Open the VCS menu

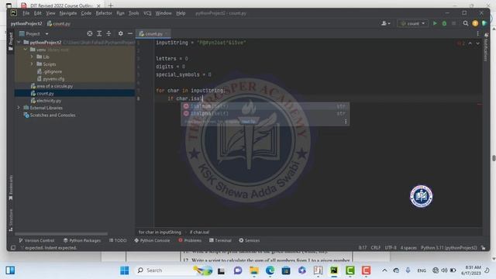147,13
